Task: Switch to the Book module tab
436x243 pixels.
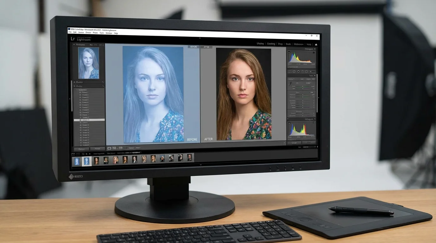Action: 288,44
